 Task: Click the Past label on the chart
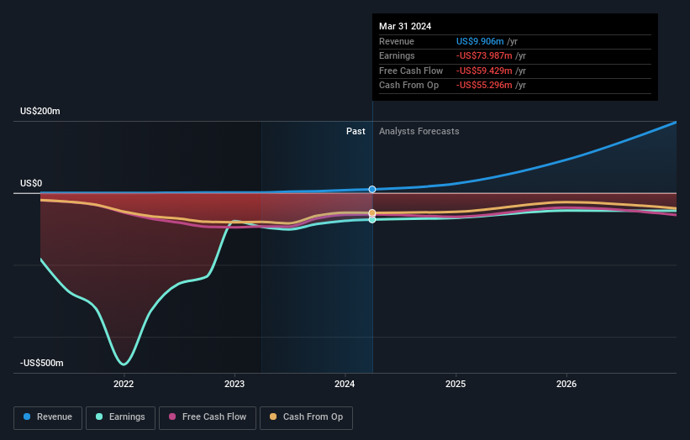click(x=356, y=132)
